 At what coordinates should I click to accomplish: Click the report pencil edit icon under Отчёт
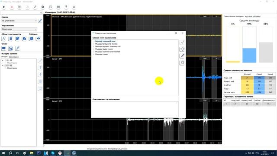point(17,48)
